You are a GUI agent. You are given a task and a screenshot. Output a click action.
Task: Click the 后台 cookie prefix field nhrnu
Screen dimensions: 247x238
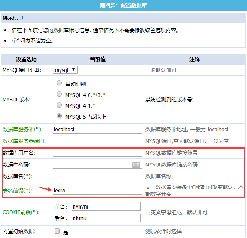(106, 218)
